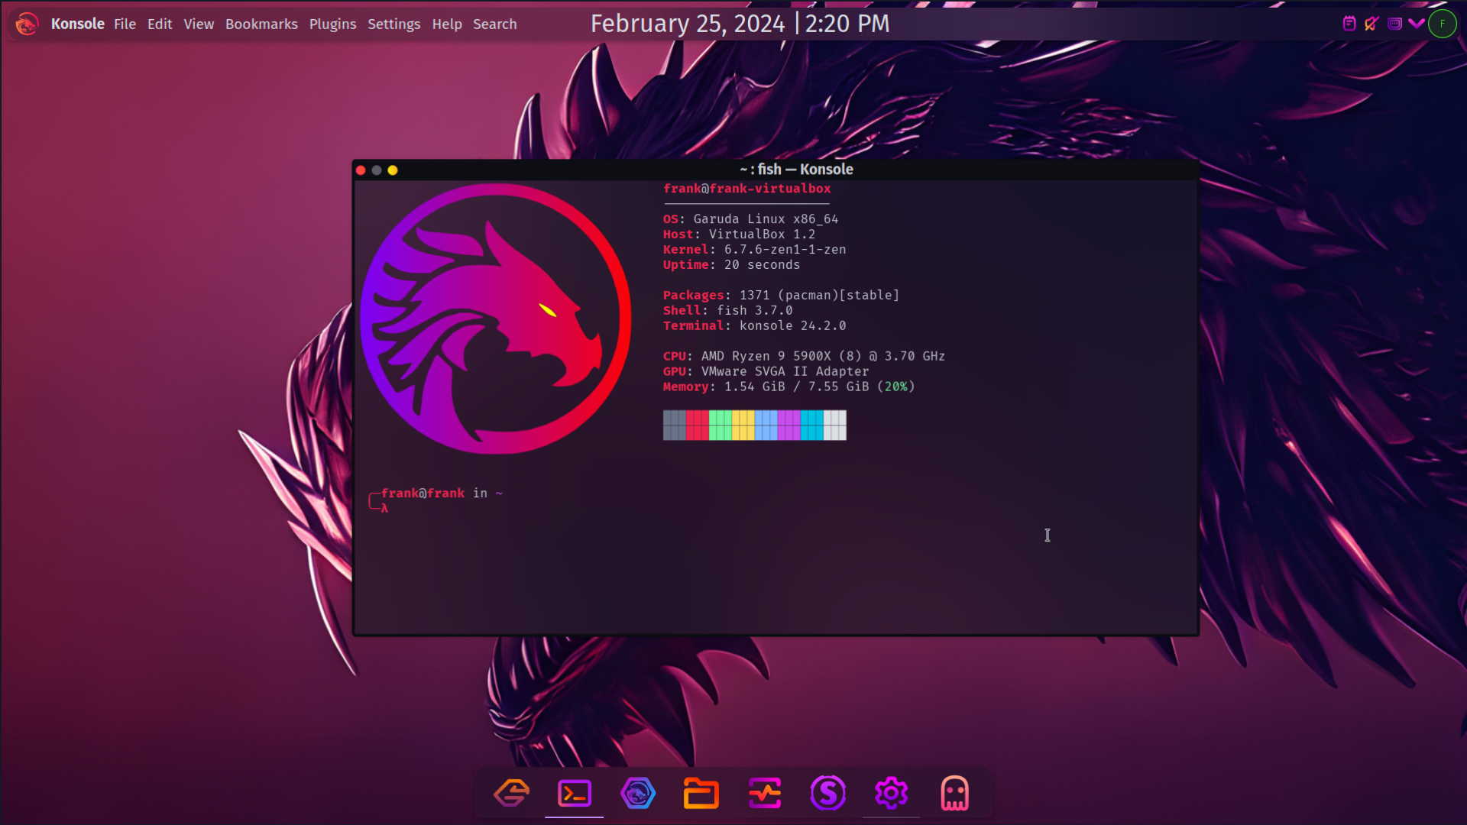Click the 'Memory: 1.54 GiB / 7.55 GiB' line
Image resolution: width=1467 pixels, height=825 pixels.
coord(789,387)
